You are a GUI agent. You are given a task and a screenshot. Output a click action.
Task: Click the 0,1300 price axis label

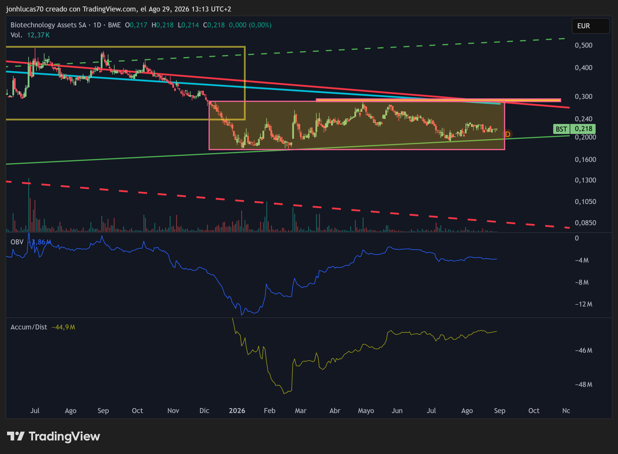click(x=585, y=180)
